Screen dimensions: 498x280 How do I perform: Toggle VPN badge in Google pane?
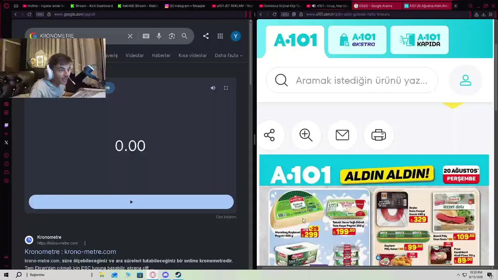[x=40, y=14]
